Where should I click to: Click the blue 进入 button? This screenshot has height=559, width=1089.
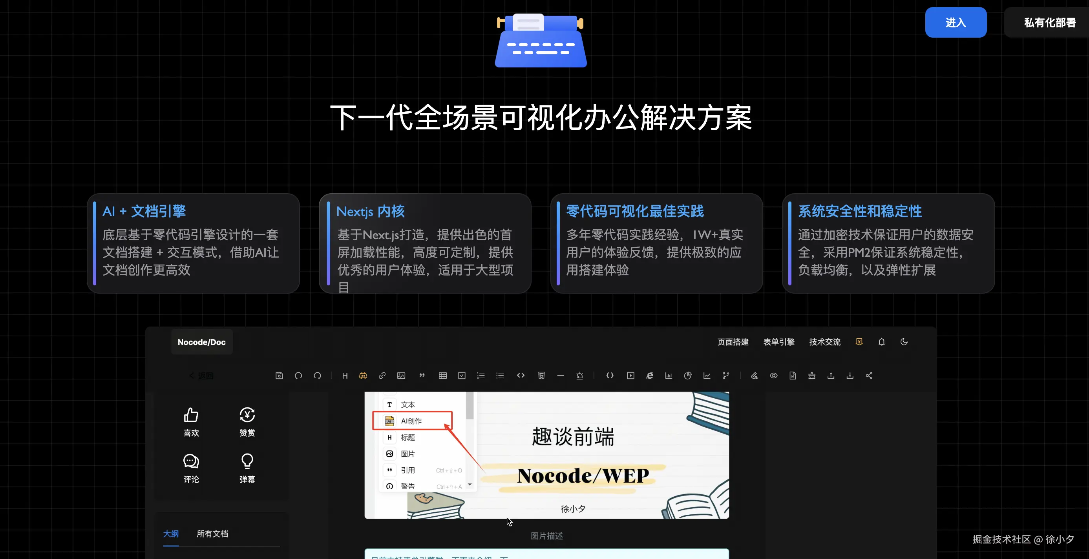tap(956, 22)
